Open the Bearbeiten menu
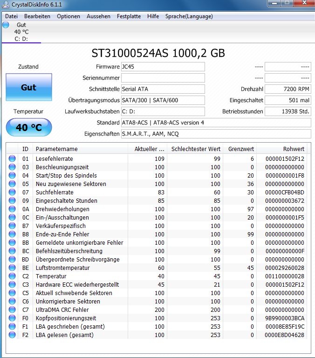Viewport: 315px width, 358px height. pyautogui.click(x=37, y=16)
